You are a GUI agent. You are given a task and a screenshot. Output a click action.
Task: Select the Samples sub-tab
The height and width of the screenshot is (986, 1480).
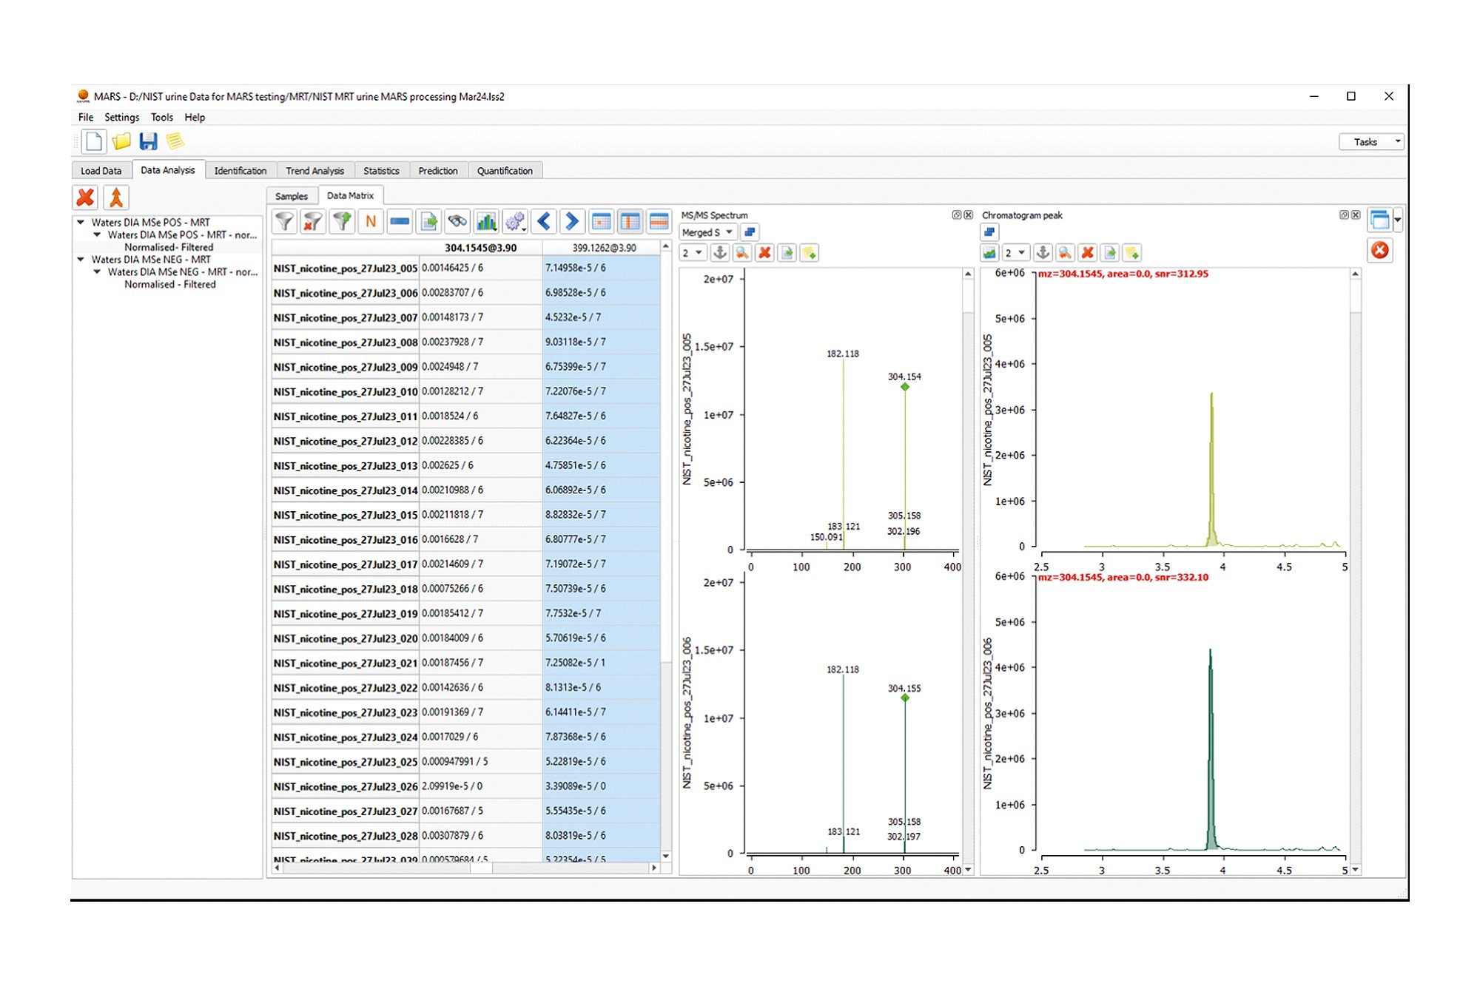click(291, 196)
